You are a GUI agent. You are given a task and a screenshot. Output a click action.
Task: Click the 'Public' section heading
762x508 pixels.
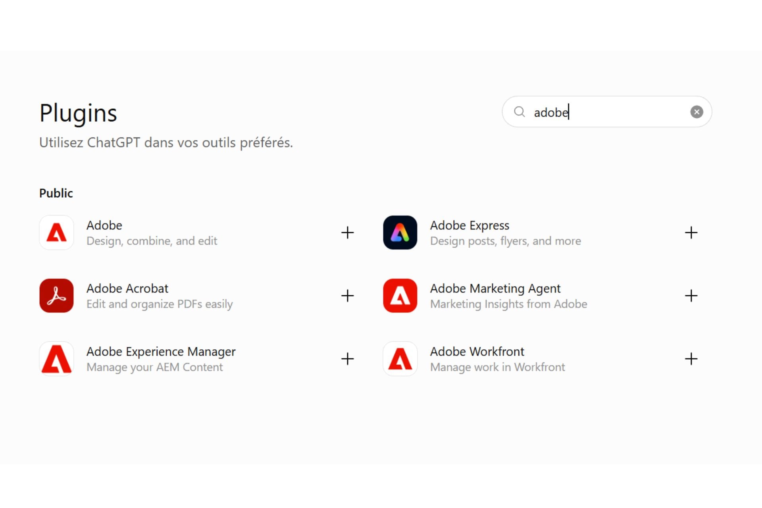tap(56, 193)
